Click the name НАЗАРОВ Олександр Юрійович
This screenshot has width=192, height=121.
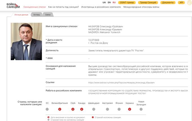[106, 26]
